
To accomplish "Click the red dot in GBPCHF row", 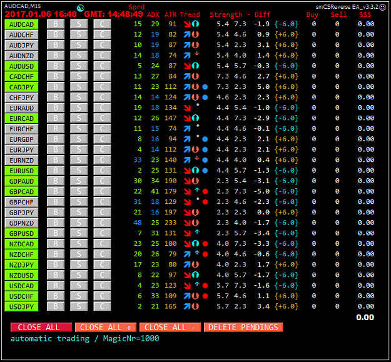I will (205, 202).
